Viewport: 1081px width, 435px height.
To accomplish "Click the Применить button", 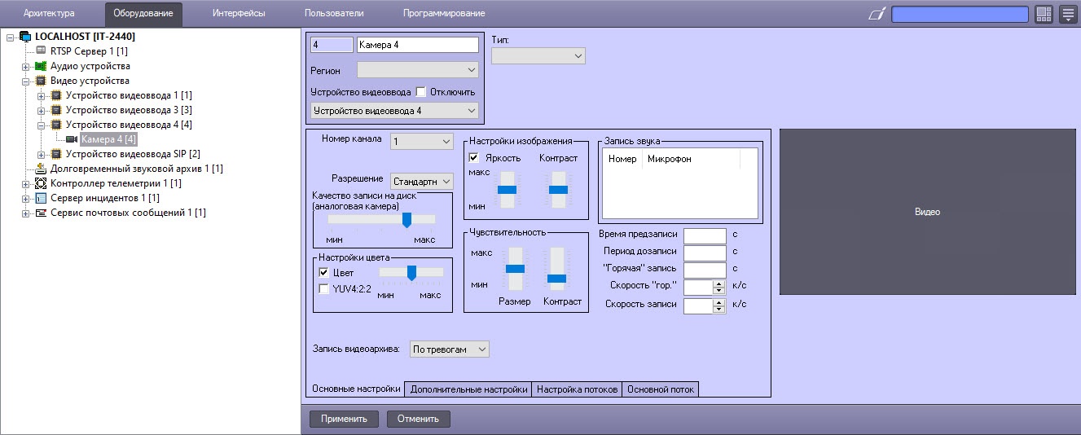I will [x=344, y=419].
